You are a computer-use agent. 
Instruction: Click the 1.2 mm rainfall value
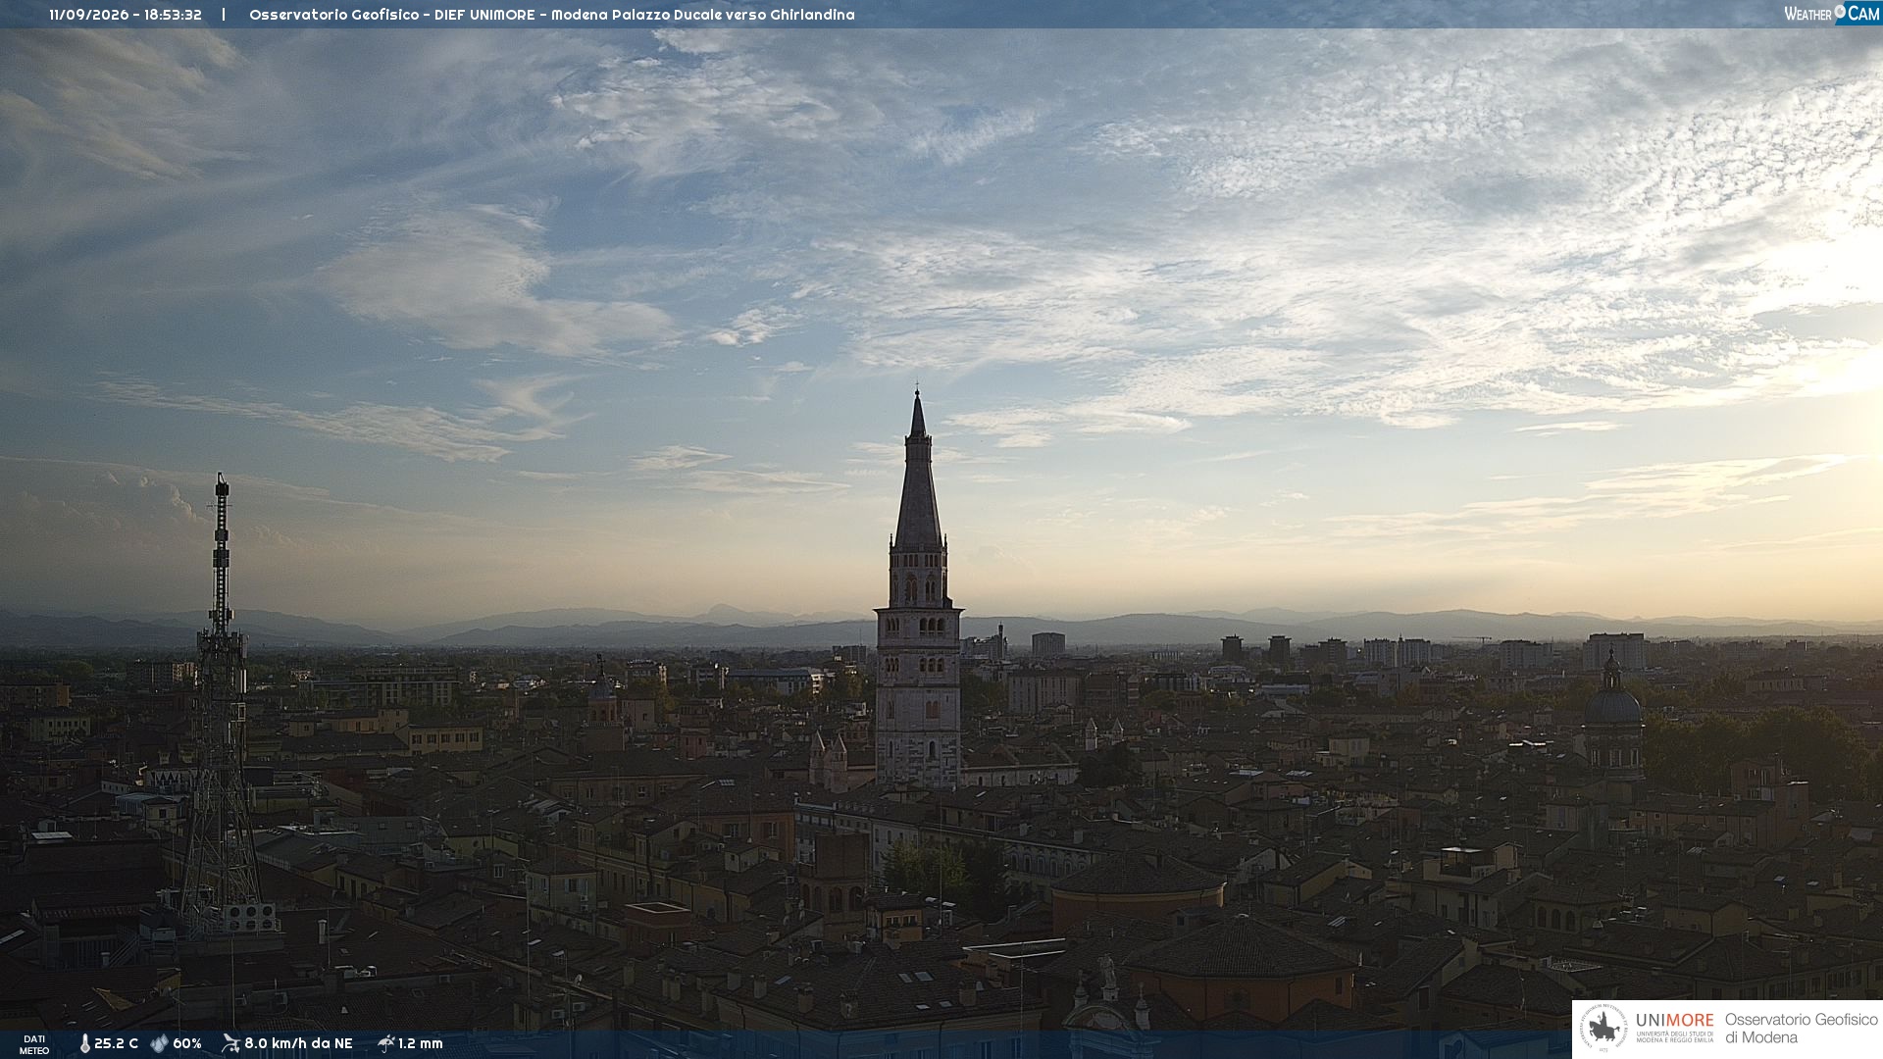coord(421,1044)
